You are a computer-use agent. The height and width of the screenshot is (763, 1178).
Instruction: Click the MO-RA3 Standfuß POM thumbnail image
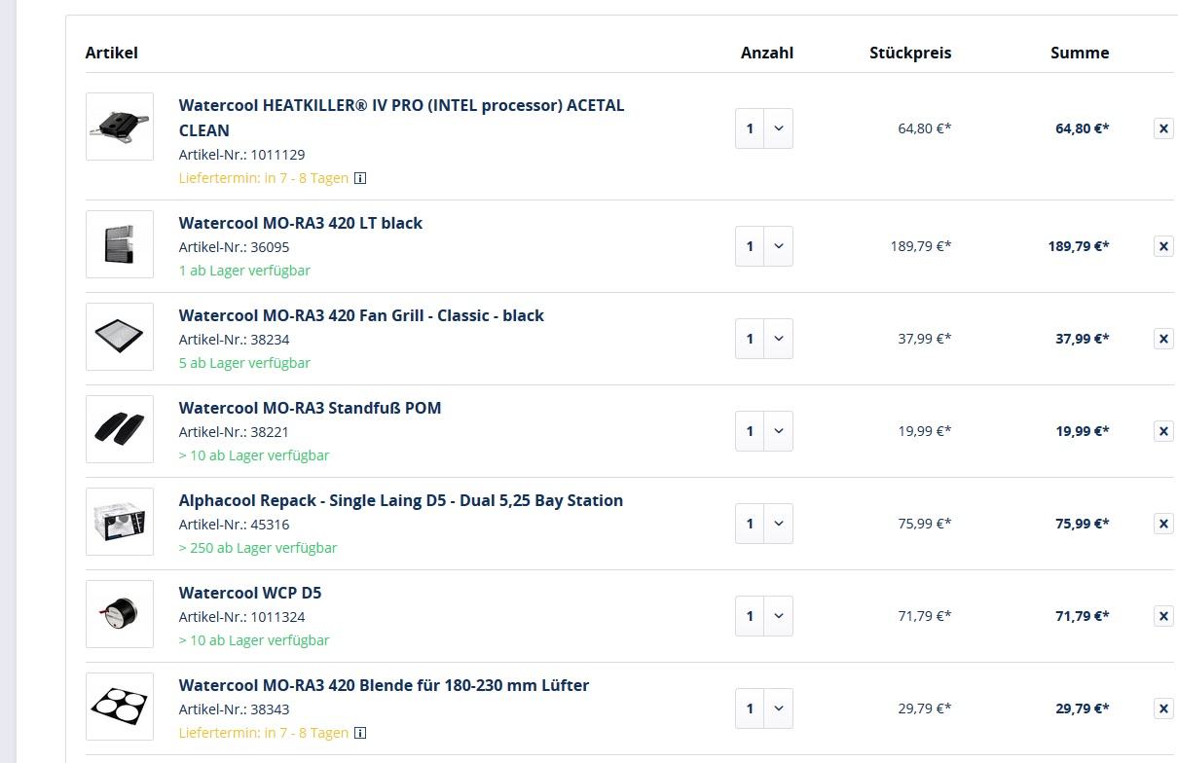(x=120, y=429)
